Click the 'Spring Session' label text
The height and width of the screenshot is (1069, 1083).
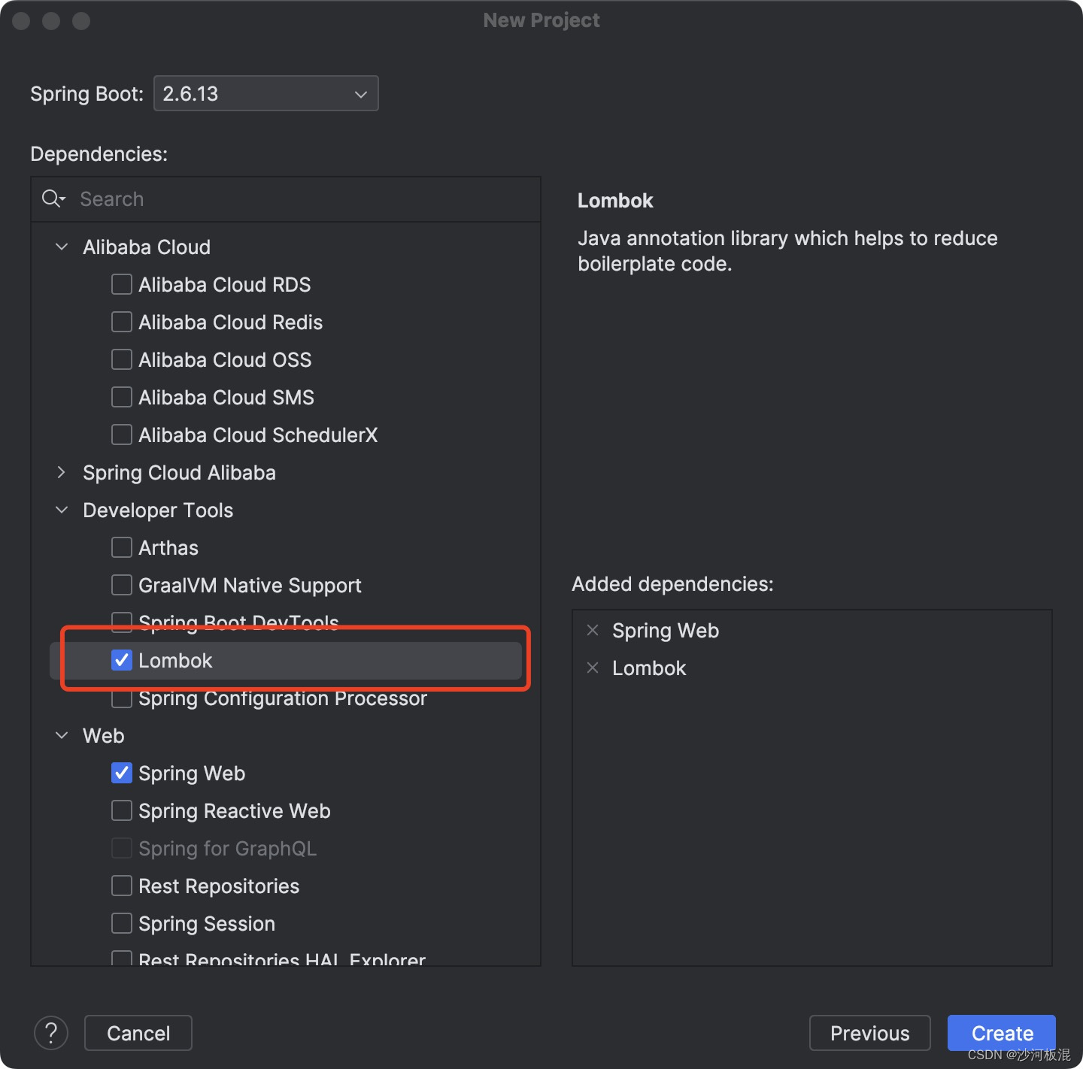(x=207, y=924)
